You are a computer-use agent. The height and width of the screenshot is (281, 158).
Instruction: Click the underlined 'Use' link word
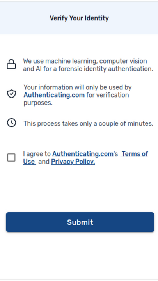[x=30, y=162]
